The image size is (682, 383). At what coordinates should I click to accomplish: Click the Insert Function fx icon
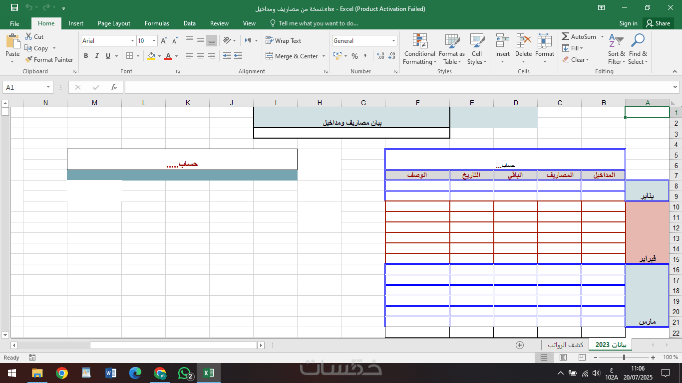click(114, 87)
